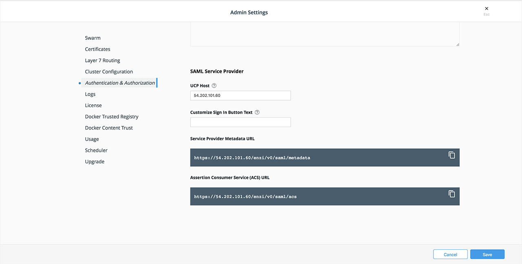Open Docker Content Trust settings
Screen dimensions: 522x264
click(109, 128)
